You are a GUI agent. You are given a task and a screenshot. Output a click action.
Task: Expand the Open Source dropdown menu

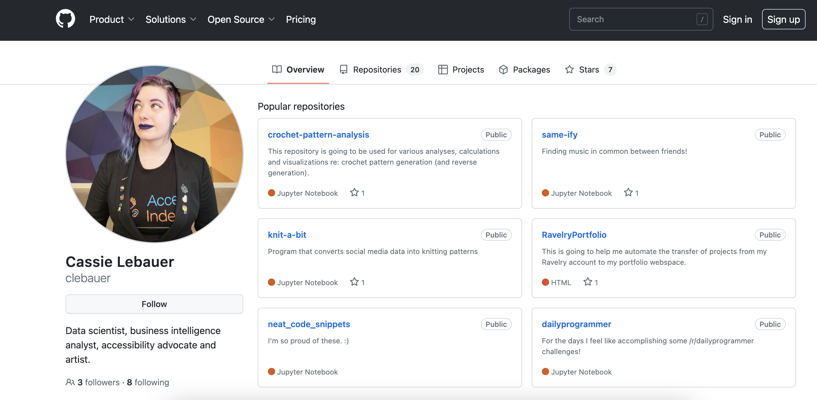pyautogui.click(x=241, y=19)
